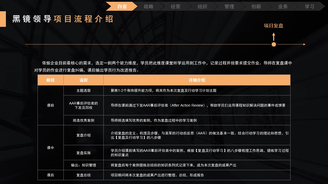Click the arrowhead at timeline's right end

pos(304,44)
